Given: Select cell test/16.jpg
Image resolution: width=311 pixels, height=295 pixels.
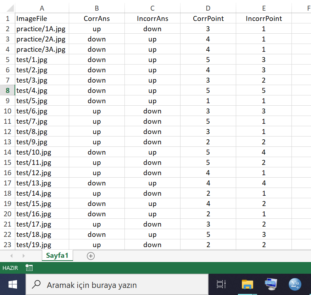Looking at the screenshot, I should (x=42, y=214).
